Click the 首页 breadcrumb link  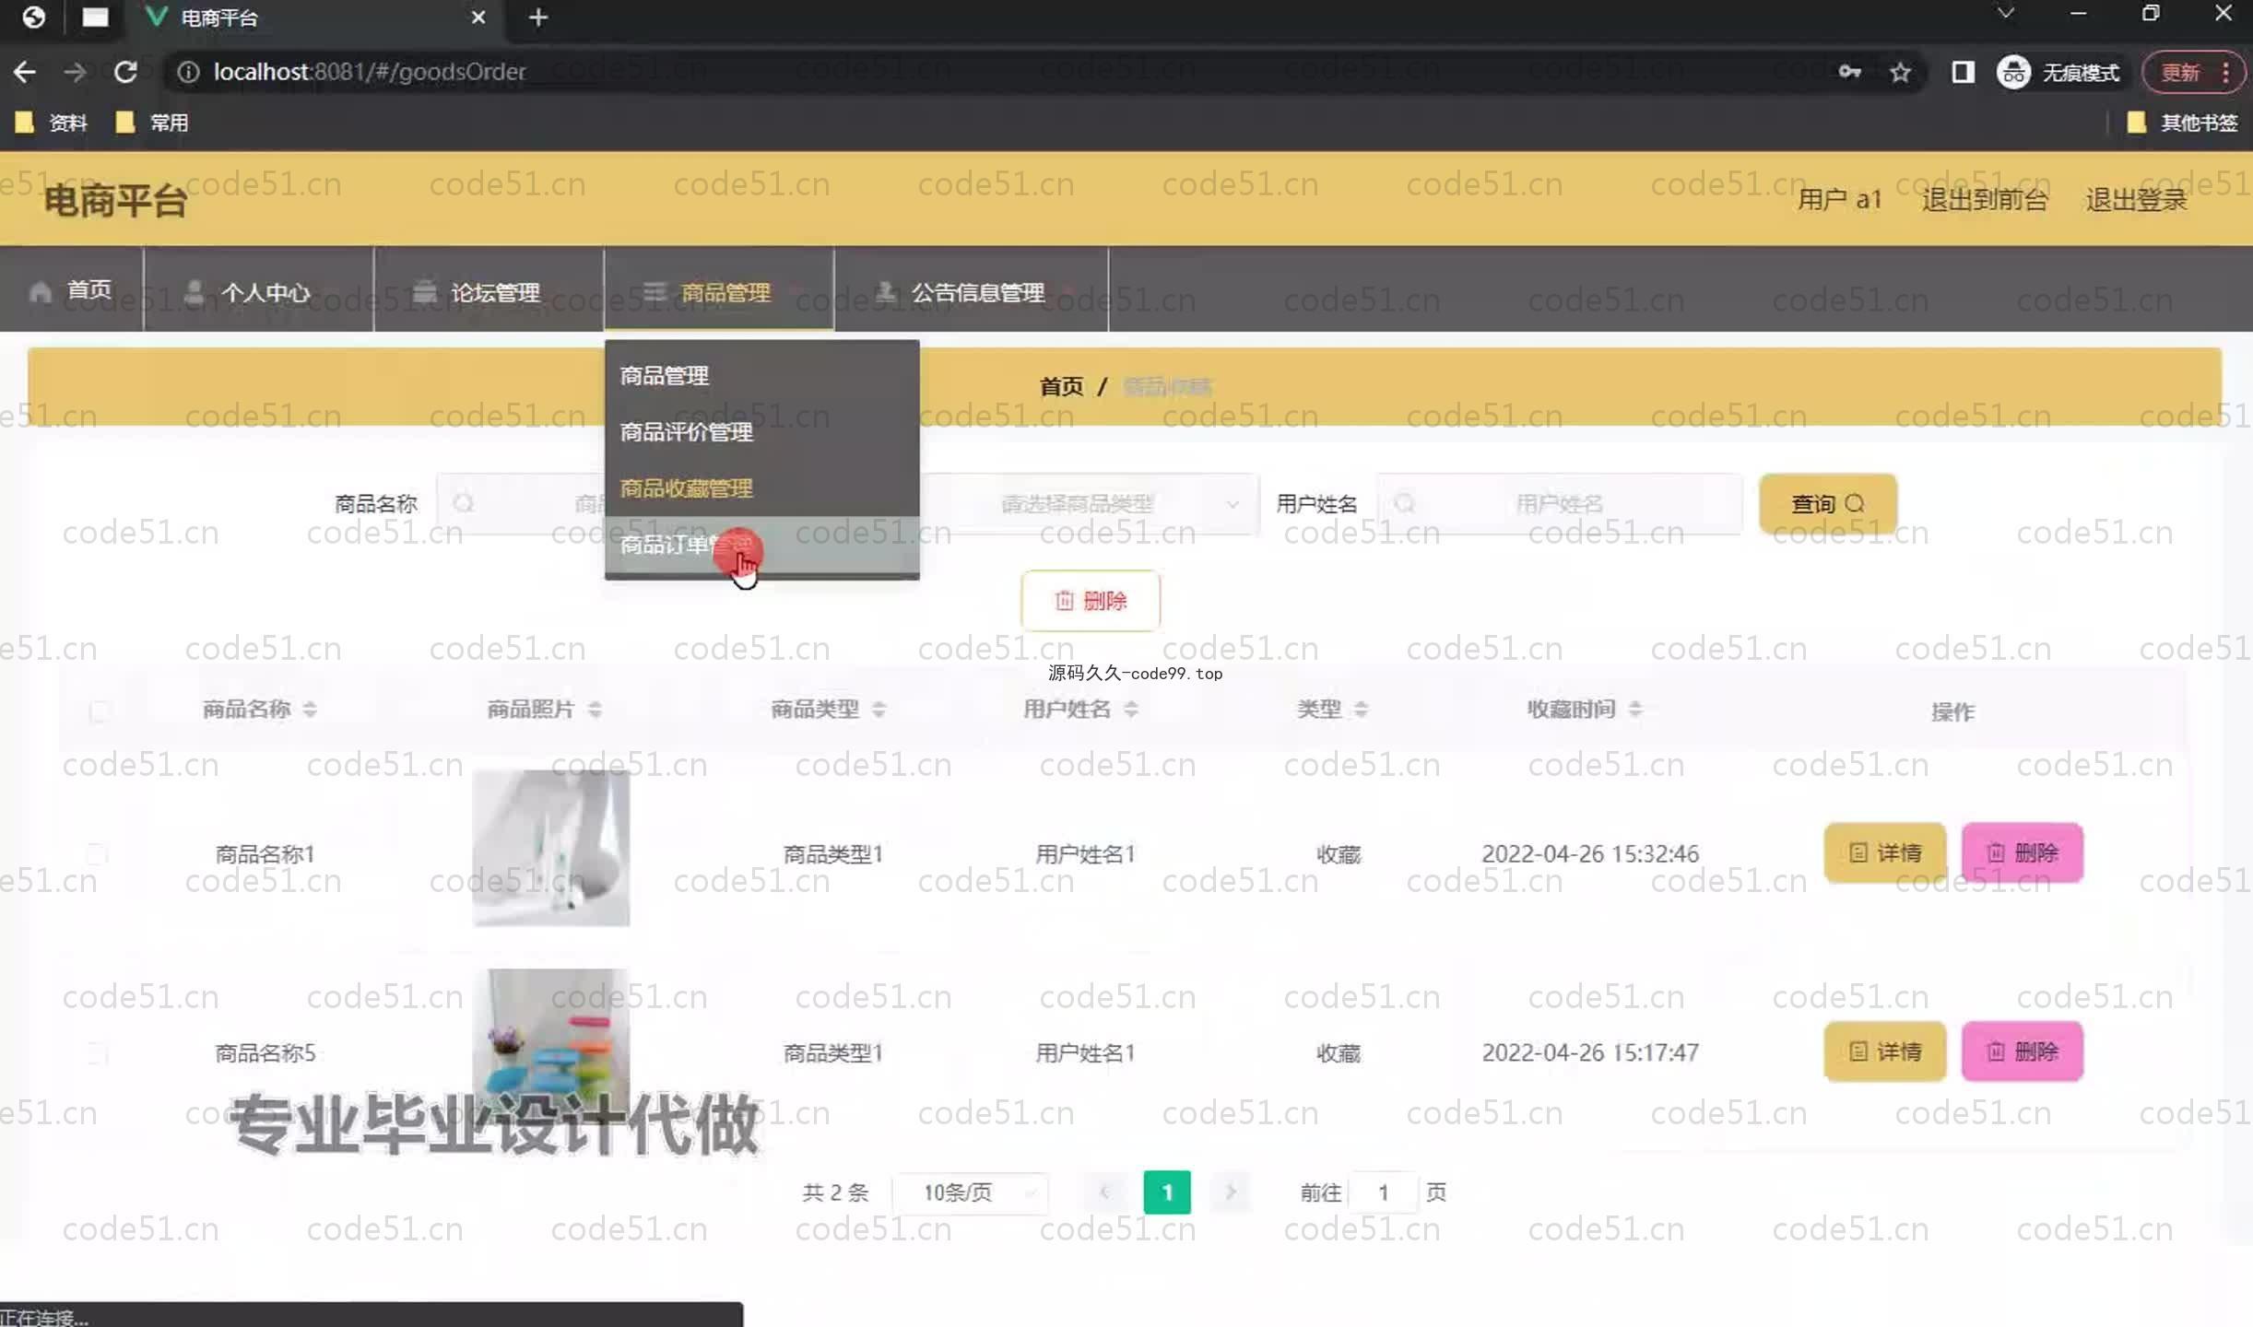pyautogui.click(x=1061, y=386)
